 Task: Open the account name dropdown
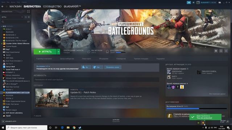point(208,3)
